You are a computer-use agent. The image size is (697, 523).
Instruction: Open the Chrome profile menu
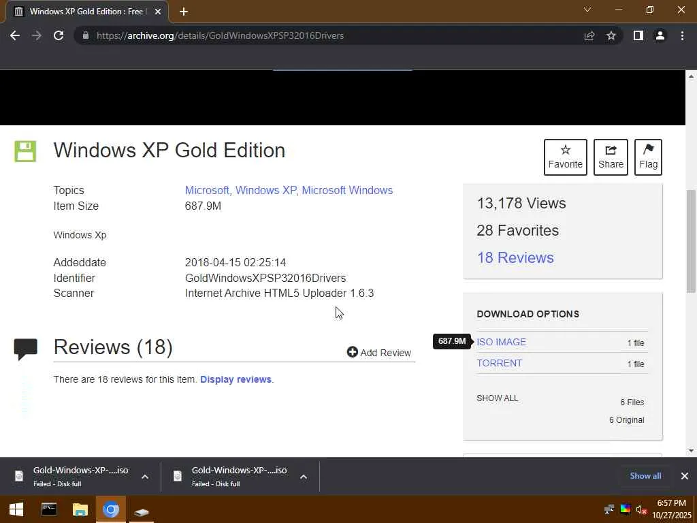(x=660, y=35)
